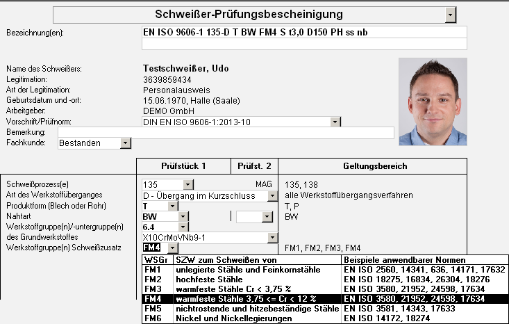Screen dimensions: 509x324
Task: Open the Nahtart BW dropdown
Action: 183,217
